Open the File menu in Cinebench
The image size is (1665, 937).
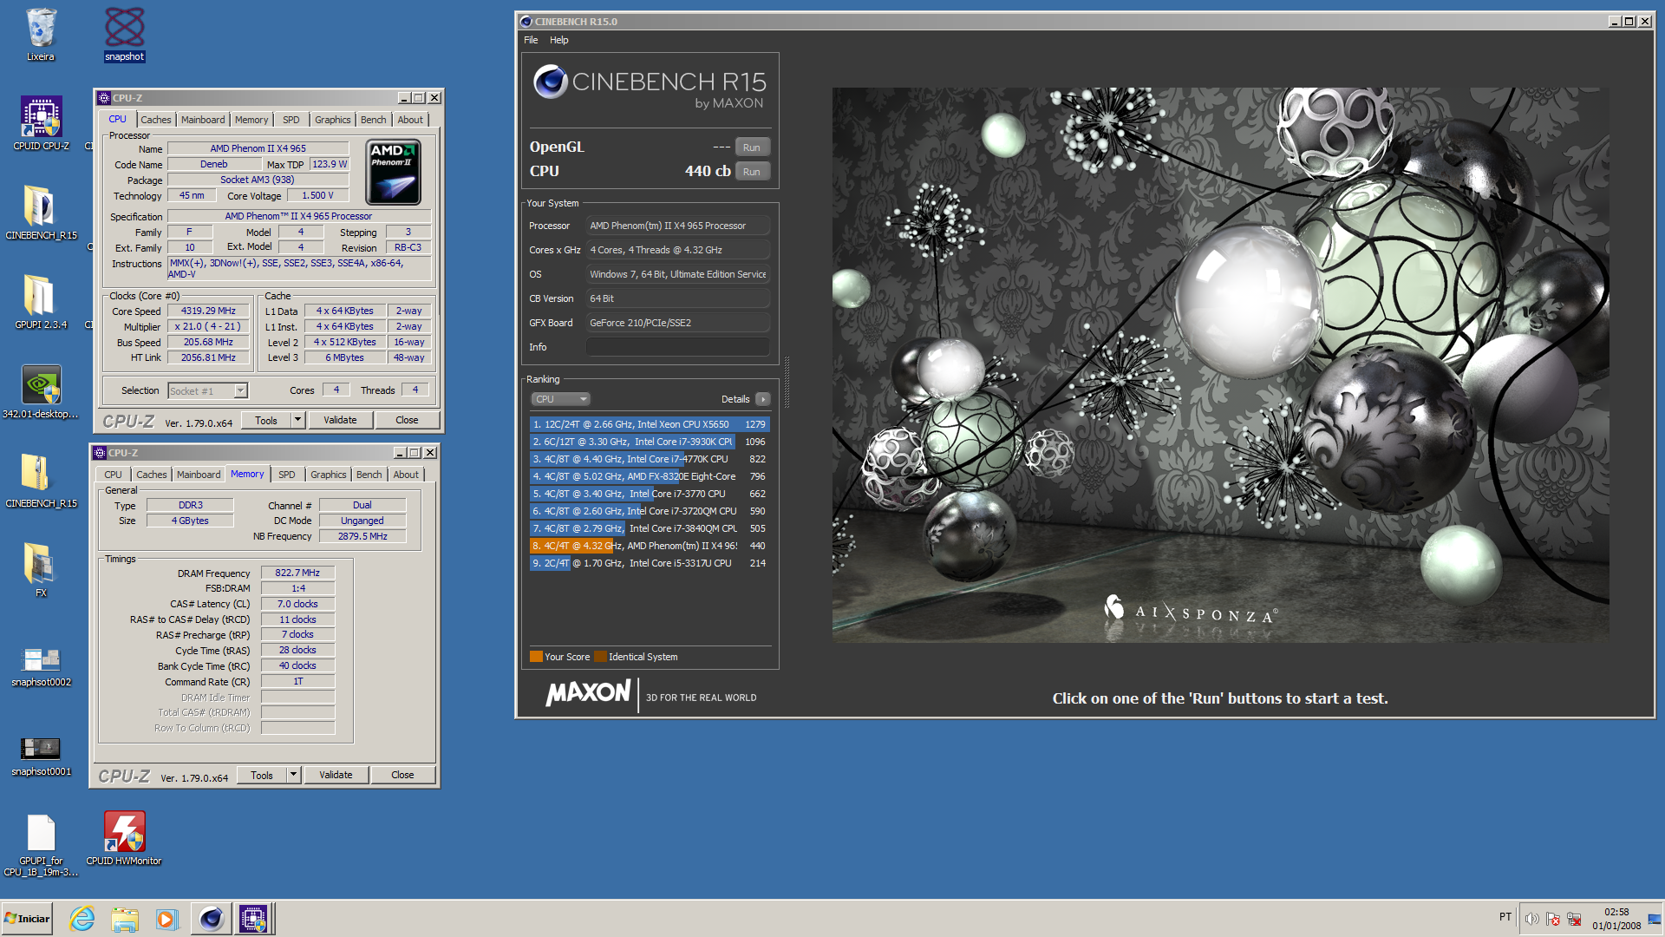pos(531,40)
